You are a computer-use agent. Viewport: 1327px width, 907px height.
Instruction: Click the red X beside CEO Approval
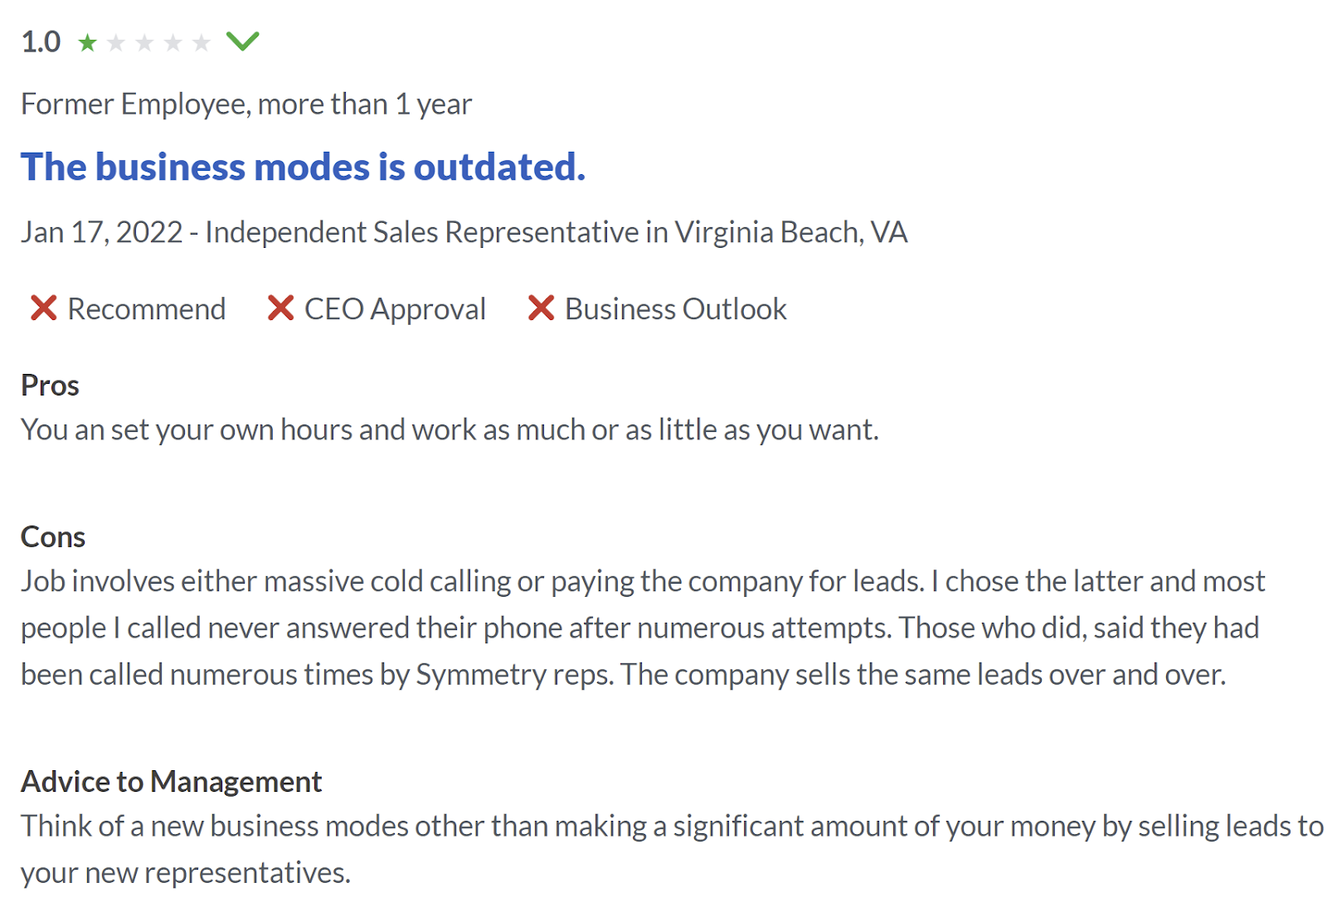pyautogui.click(x=280, y=308)
